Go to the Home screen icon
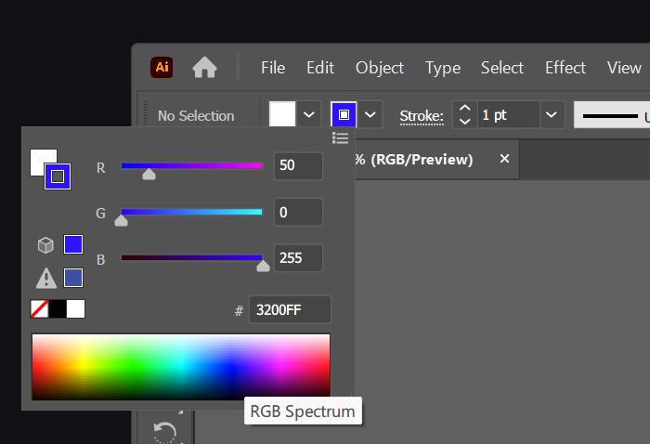Viewport: 650px width, 444px height. [205, 67]
